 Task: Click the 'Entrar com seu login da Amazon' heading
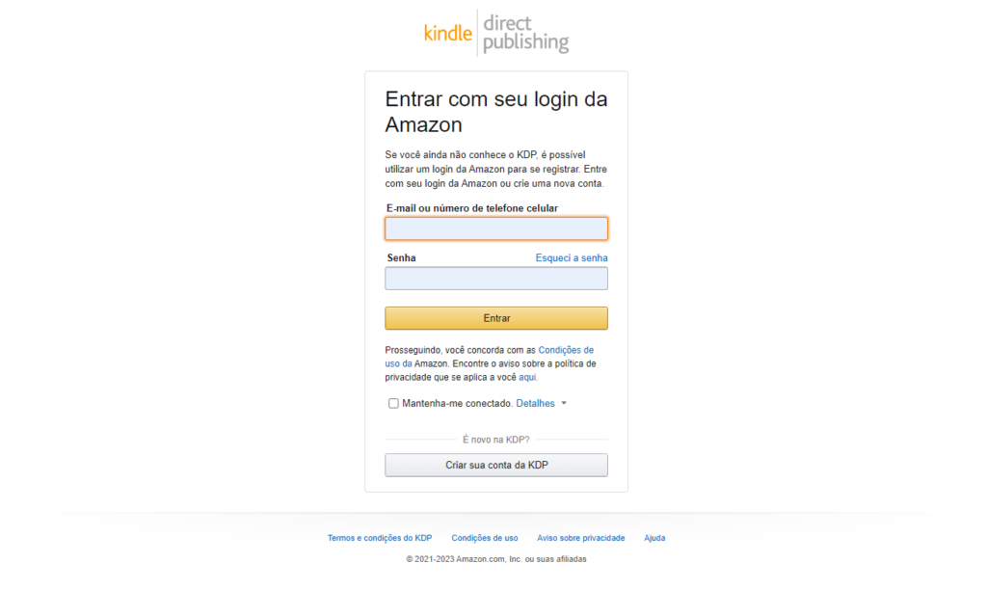point(496,112)
